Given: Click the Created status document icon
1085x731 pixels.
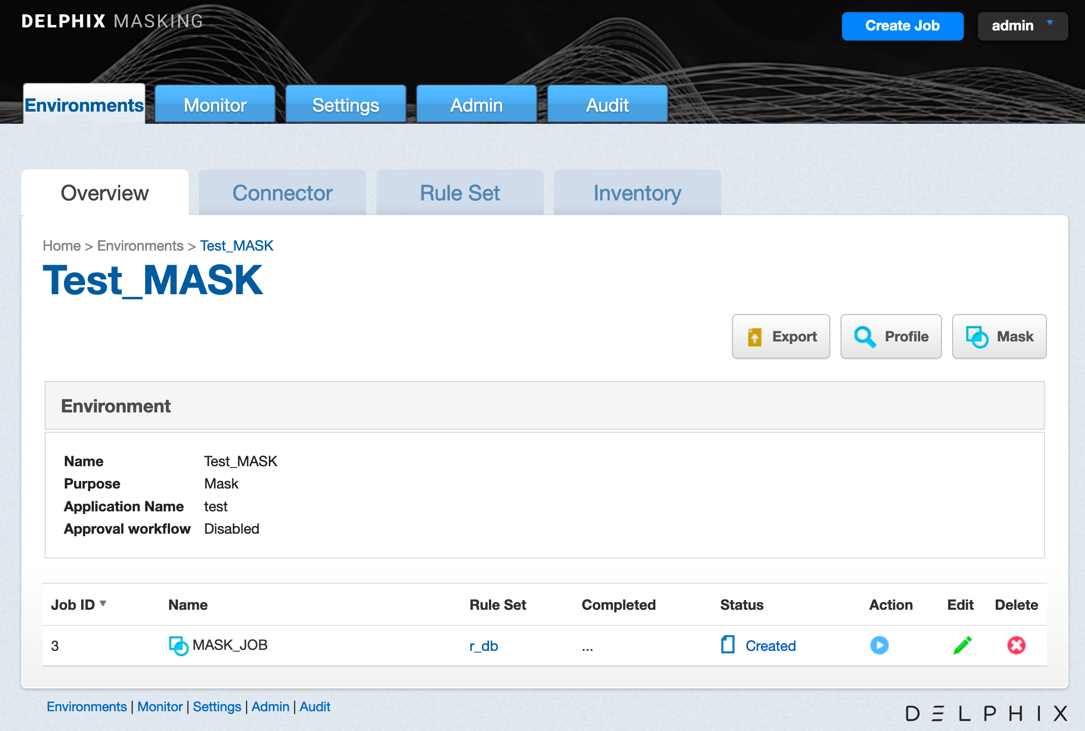Looking at the screenshot, I should click(x=727, y=645).
